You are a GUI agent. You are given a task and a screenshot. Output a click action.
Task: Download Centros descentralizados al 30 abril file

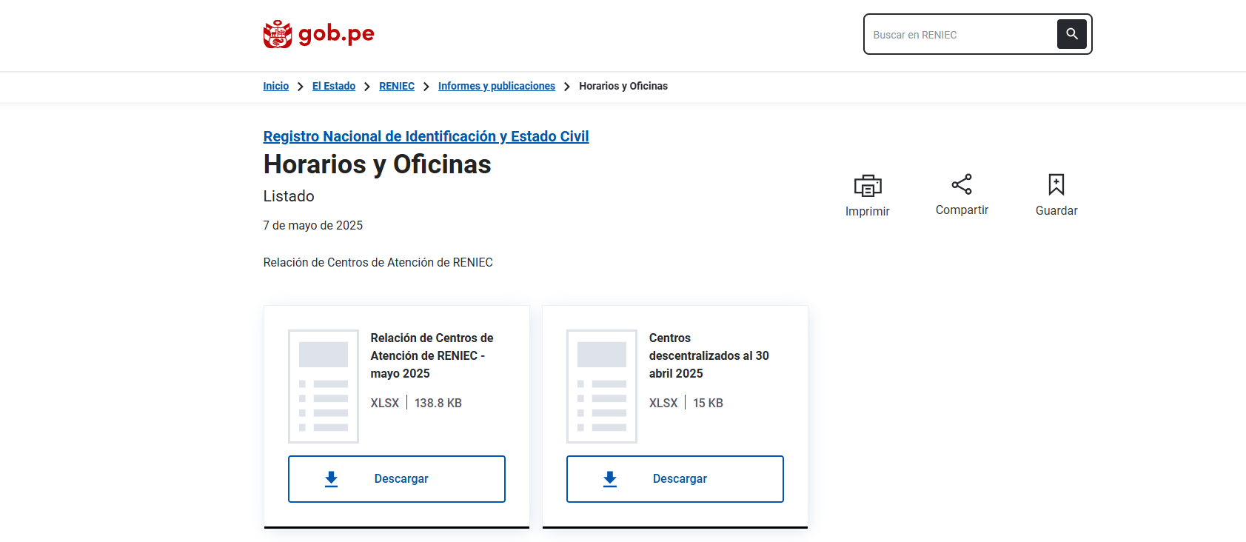675,479
